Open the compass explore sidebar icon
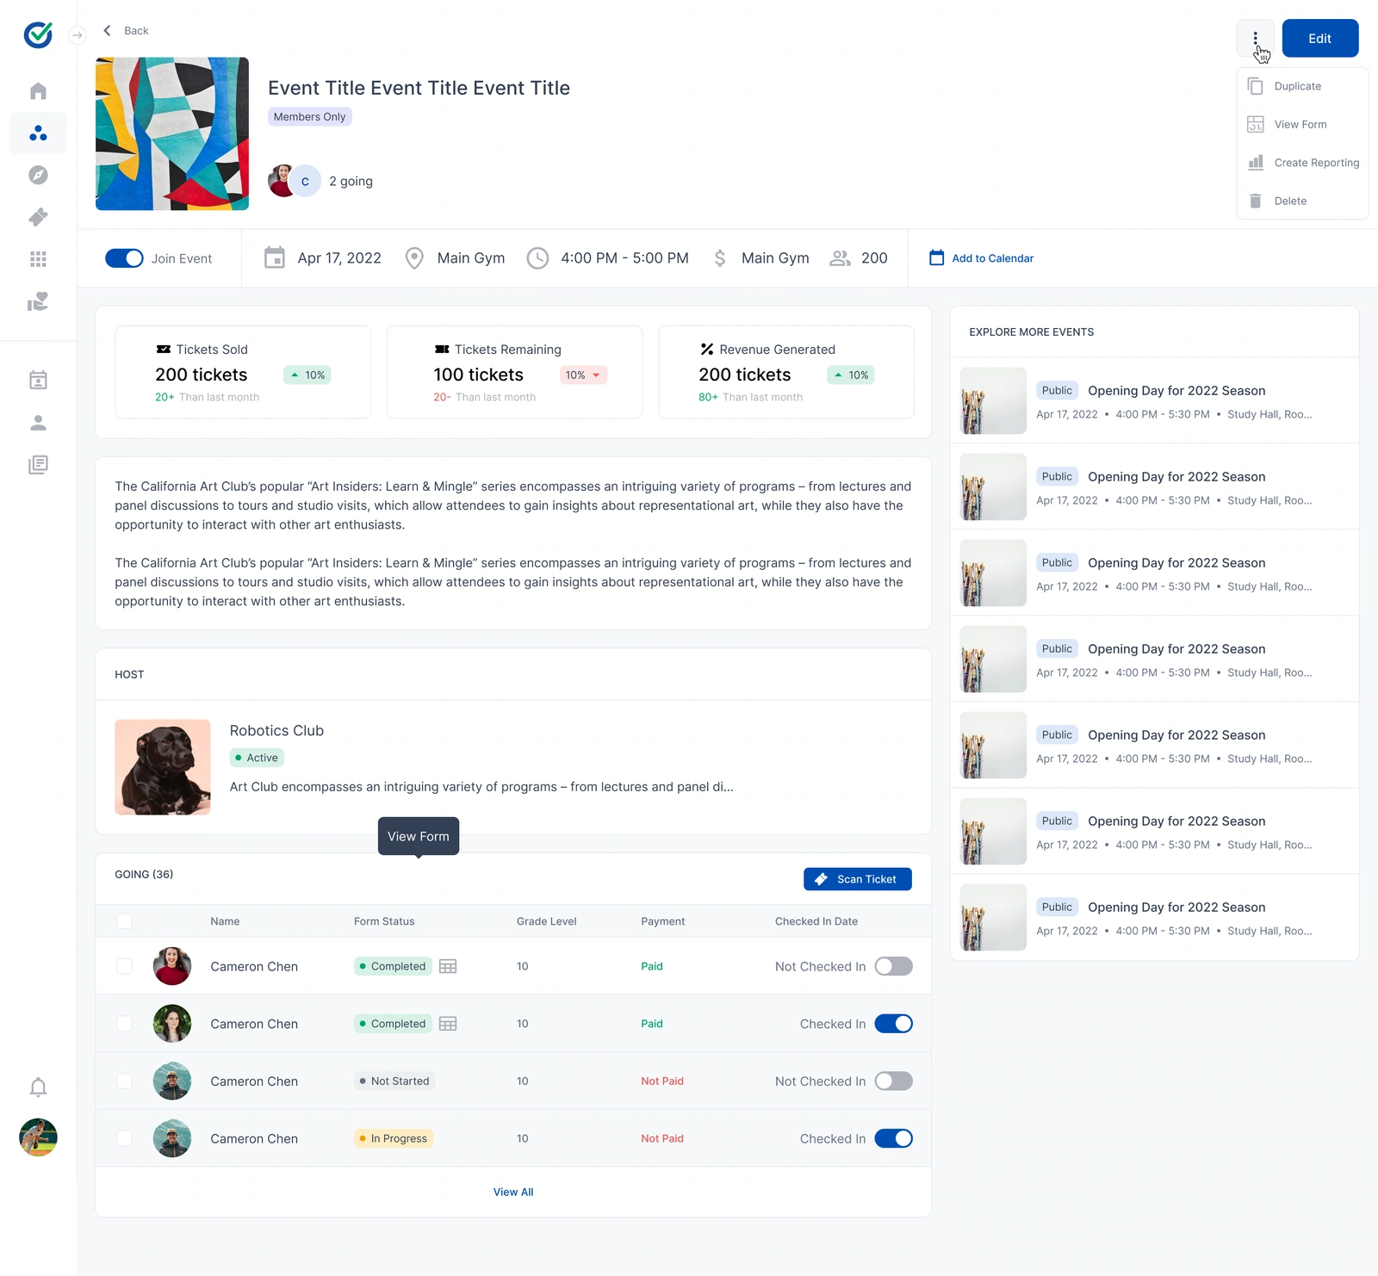This screenshot has width=1378, height=1276. pos(38,175)
